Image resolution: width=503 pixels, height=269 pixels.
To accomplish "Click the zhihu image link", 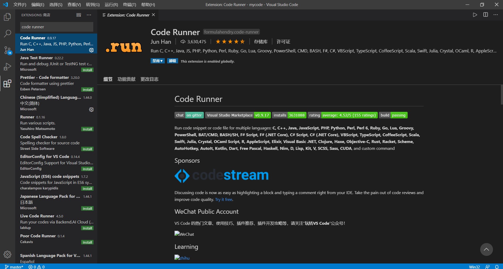I will (182, 258).
